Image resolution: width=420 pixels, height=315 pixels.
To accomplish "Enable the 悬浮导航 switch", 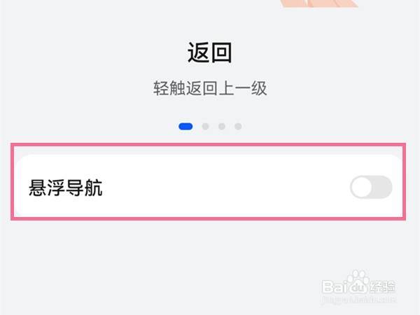I will 371,187.
